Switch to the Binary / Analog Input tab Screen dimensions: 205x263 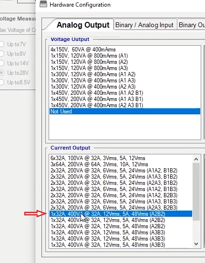(x=145, y=25)
